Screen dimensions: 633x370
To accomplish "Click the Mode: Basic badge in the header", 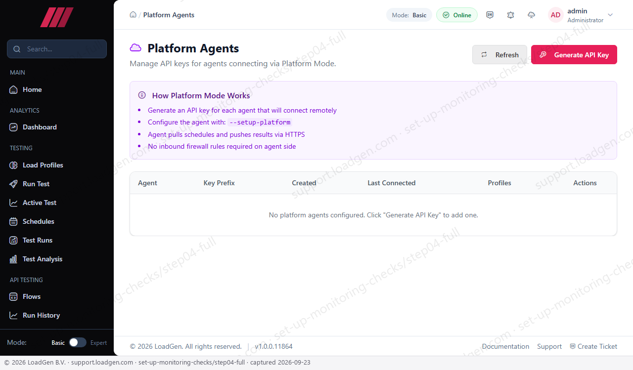I will [x=409, y=15].
